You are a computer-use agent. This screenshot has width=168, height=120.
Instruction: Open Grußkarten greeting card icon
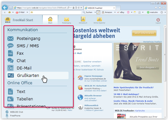coord(11,75)
